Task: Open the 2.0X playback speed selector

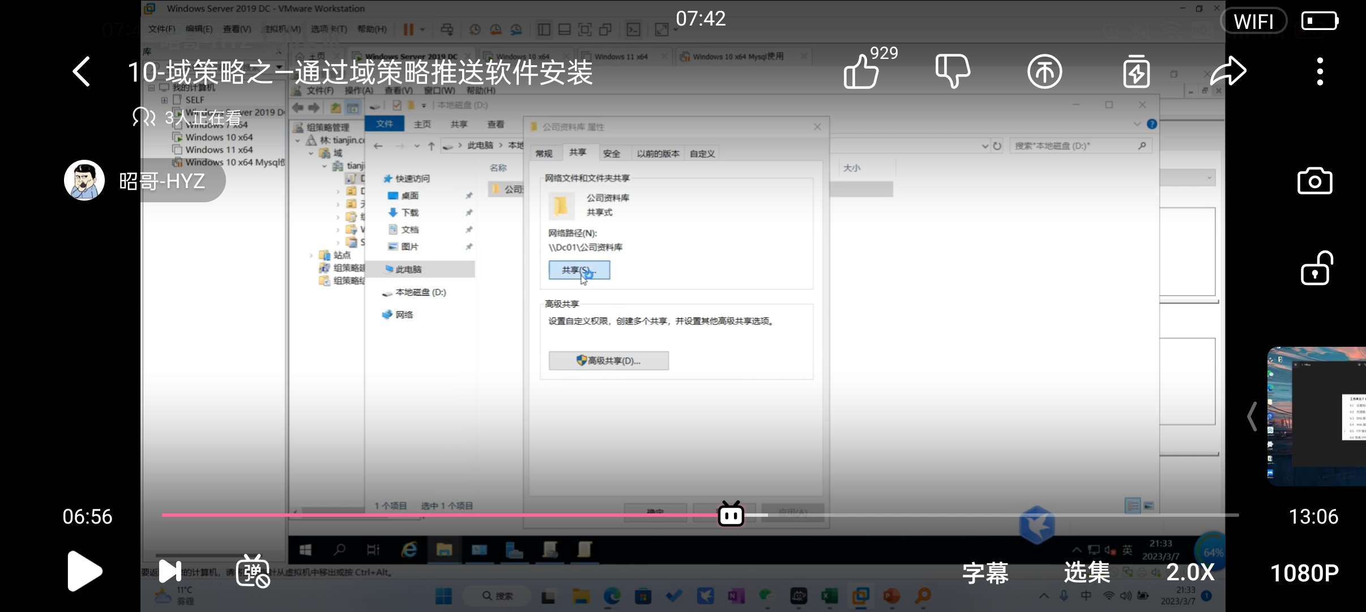Action: 1190,572
